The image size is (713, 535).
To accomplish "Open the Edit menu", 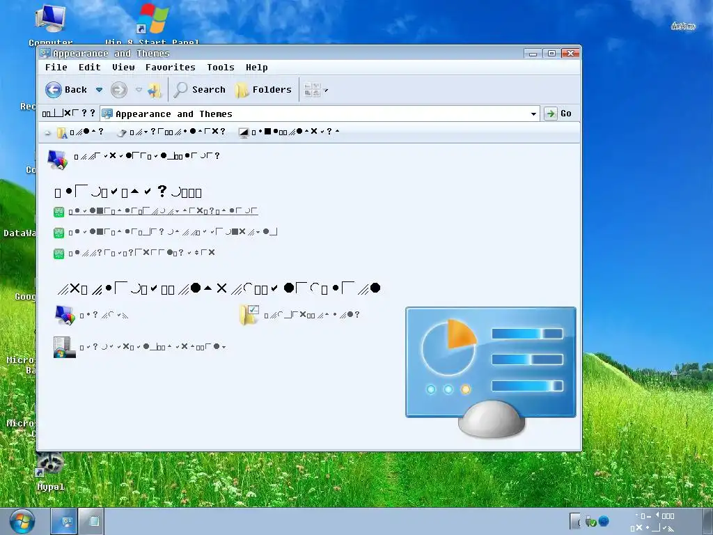I will (90, 68).
